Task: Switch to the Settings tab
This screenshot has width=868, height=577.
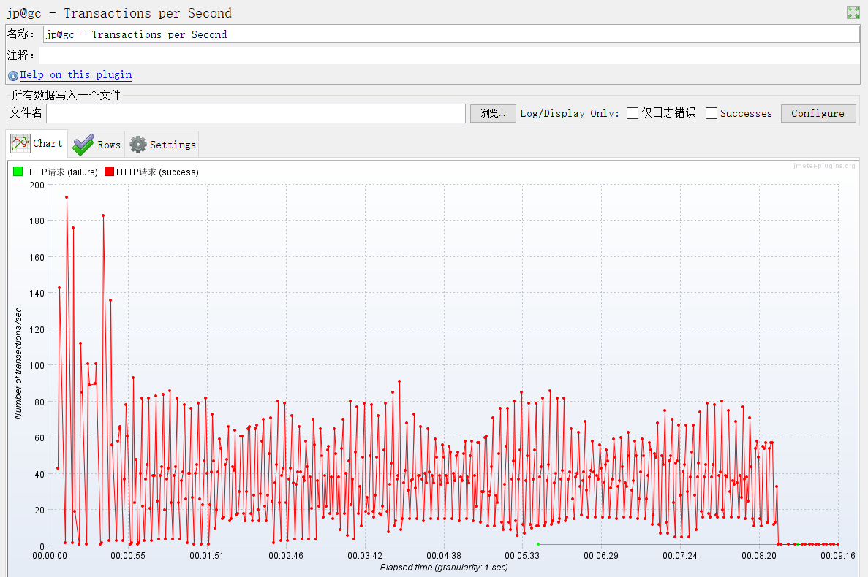Action: [162, 145]
